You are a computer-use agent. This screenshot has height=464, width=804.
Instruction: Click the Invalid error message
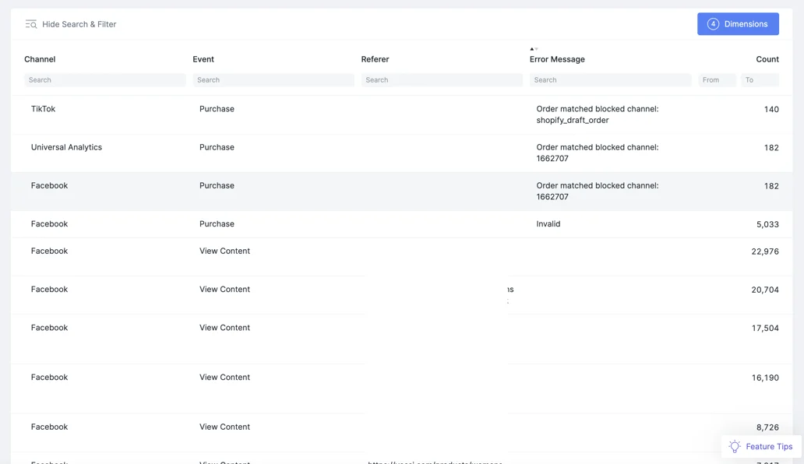click(x=548, y=223)
